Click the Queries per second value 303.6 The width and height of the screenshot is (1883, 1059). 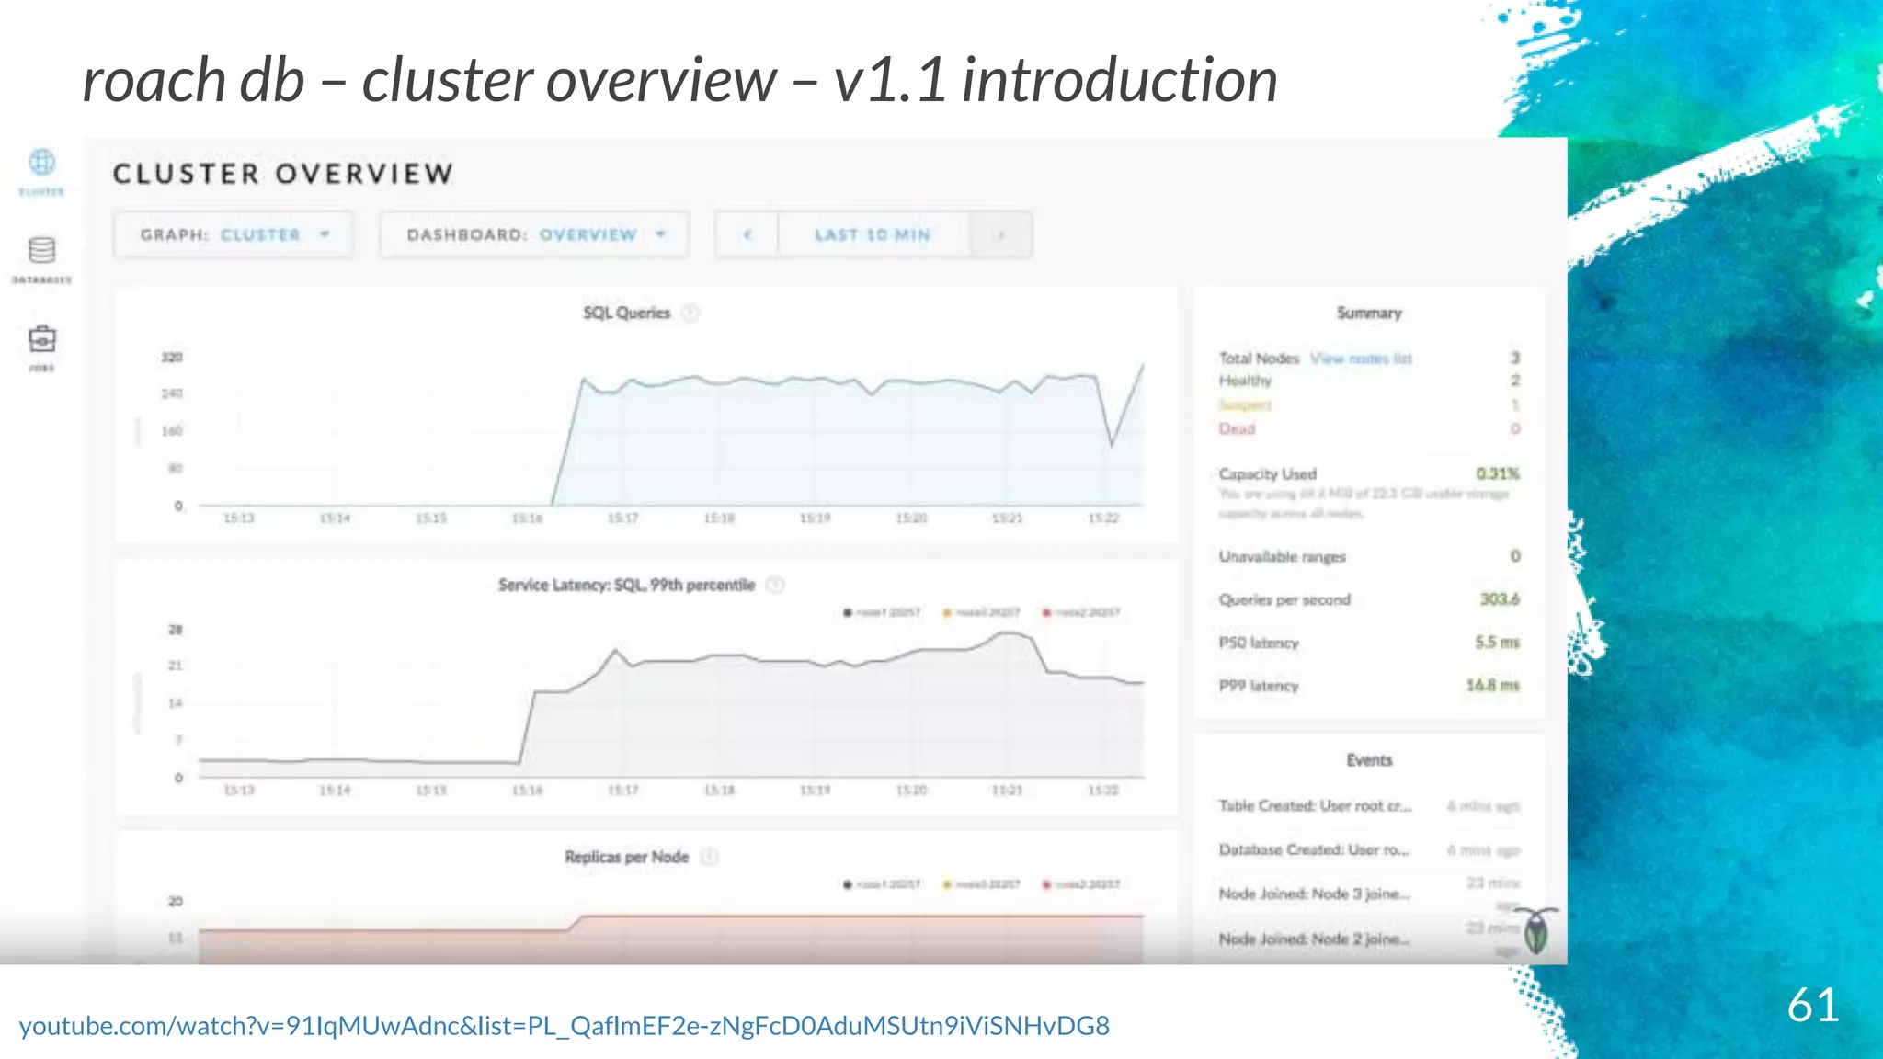point(1500,599)
